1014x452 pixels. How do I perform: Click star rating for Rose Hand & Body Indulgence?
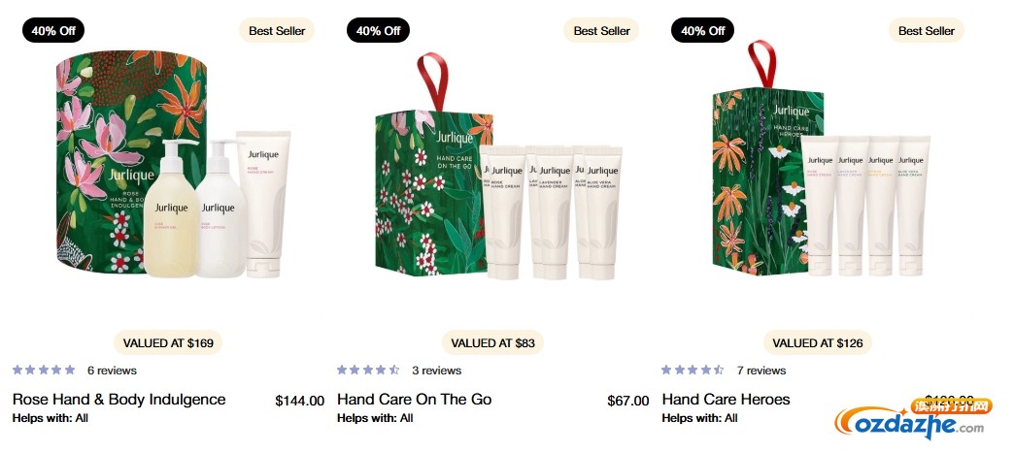44,371
